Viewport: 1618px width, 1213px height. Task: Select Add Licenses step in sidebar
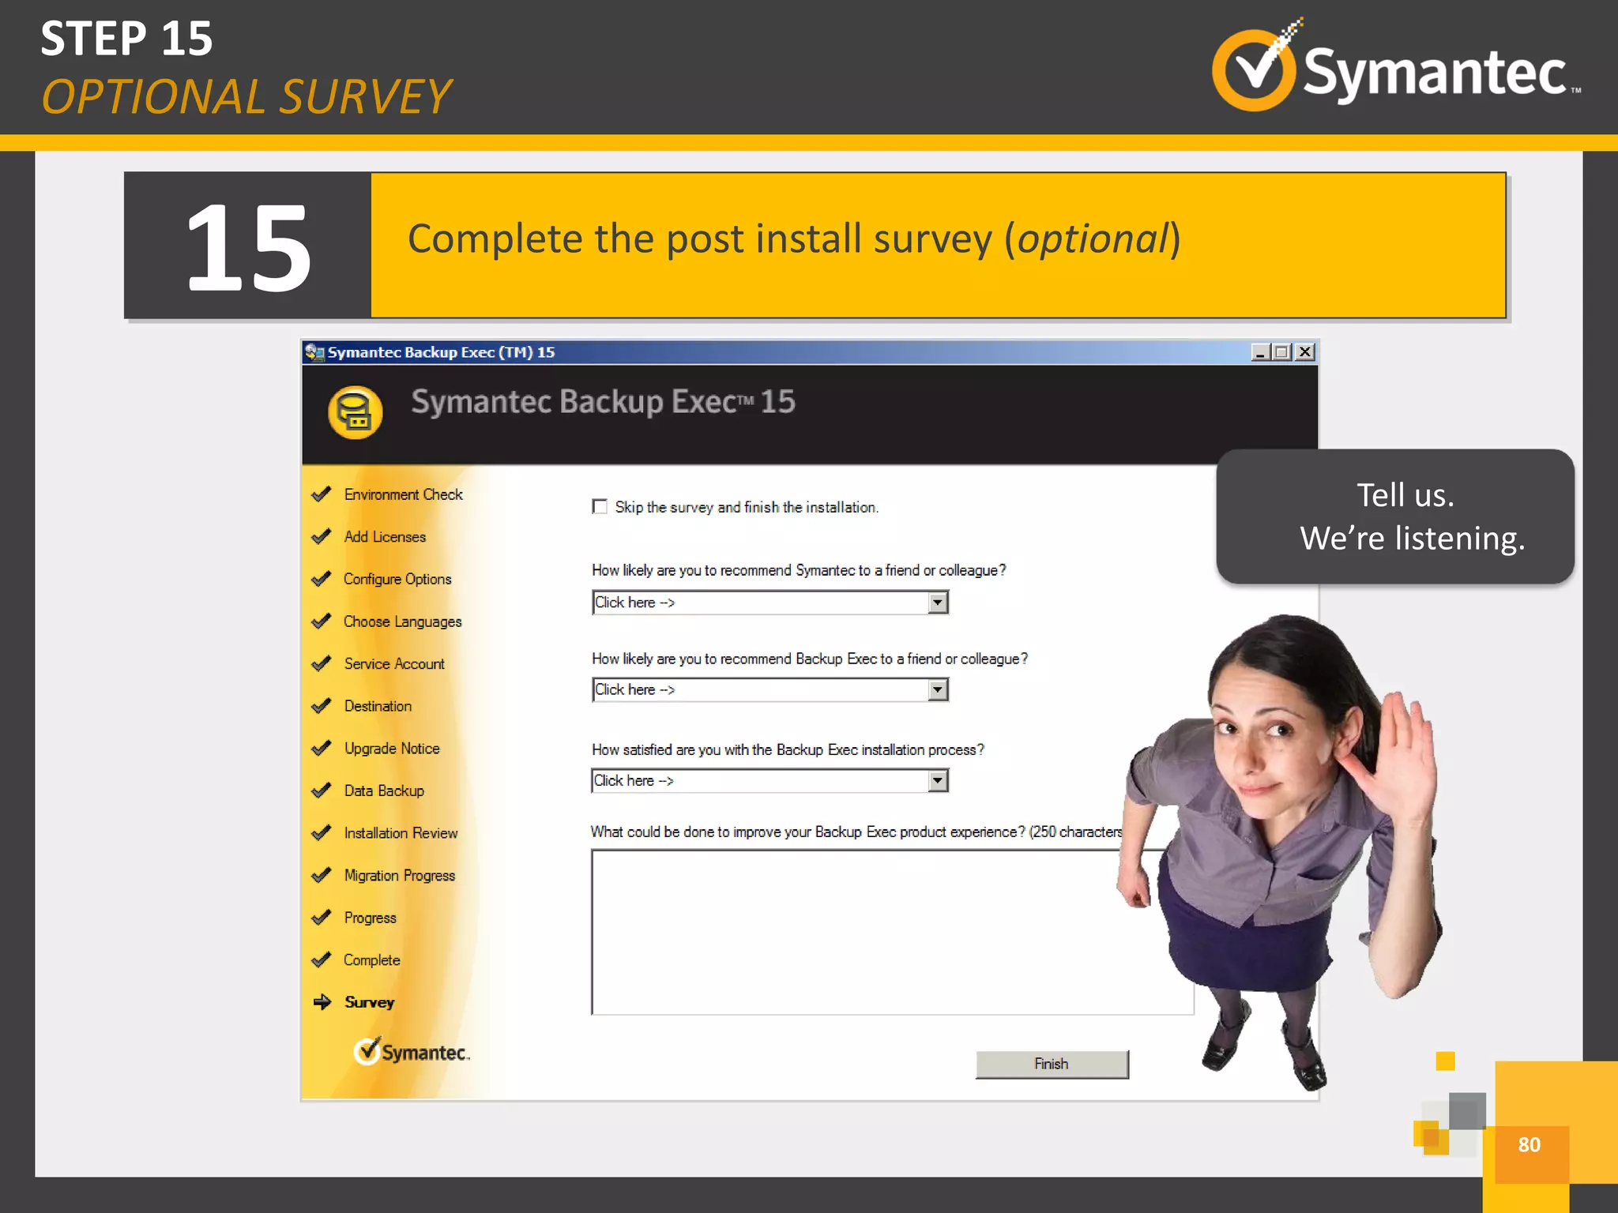pyautogui.click(x=385, y=537)
